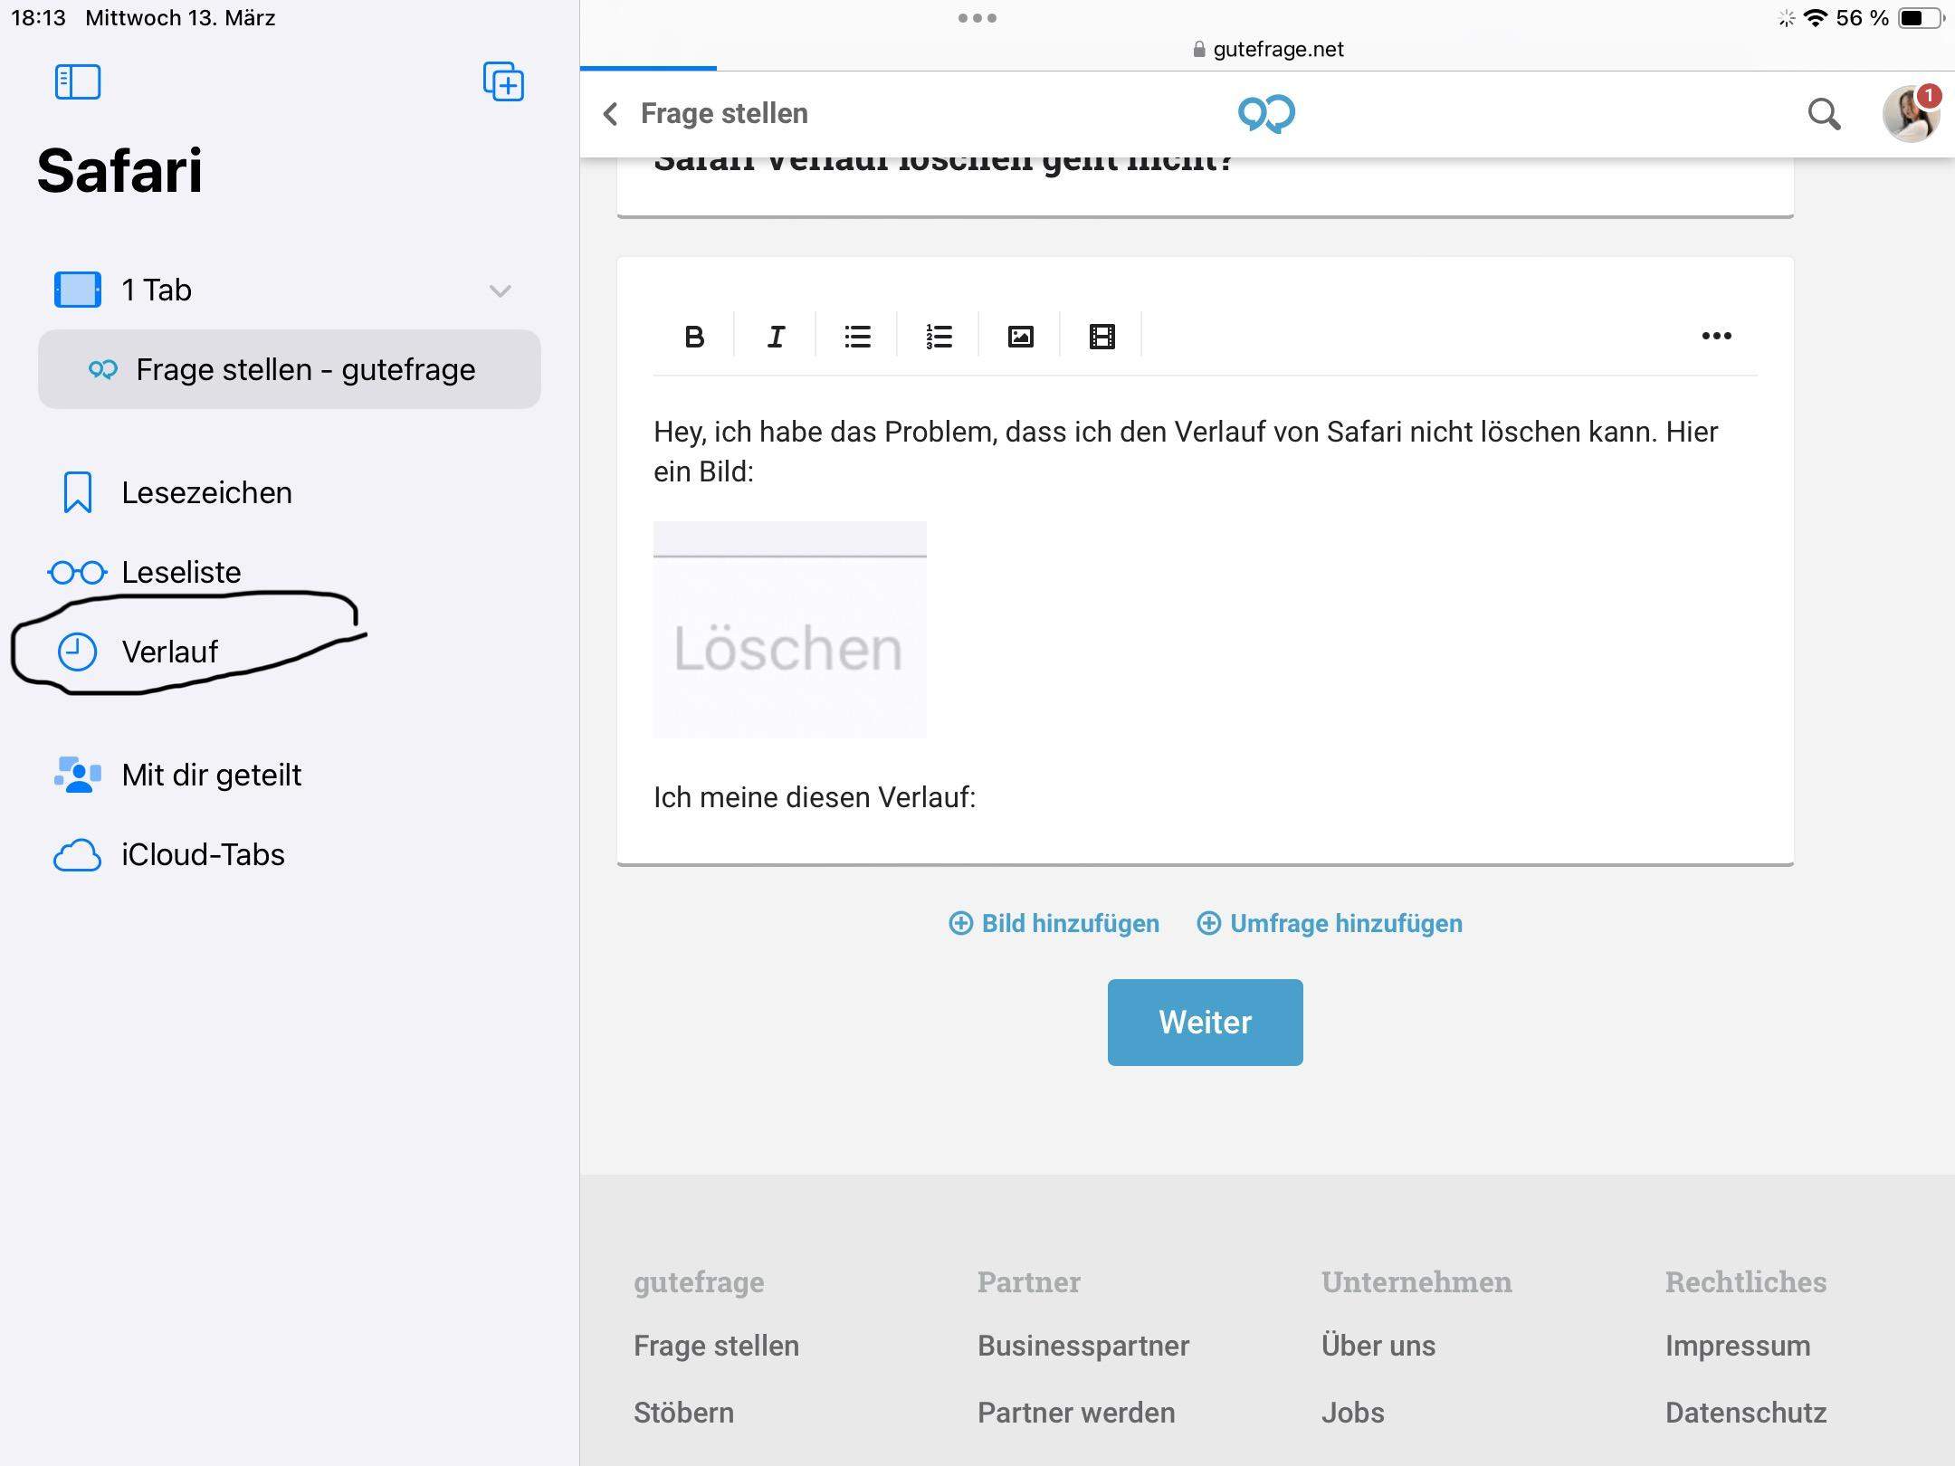The height and width of the screenshot is (1466, 1955).
Task: Click the people icon beside Mit dir geteilt
Action: point(78,775)
